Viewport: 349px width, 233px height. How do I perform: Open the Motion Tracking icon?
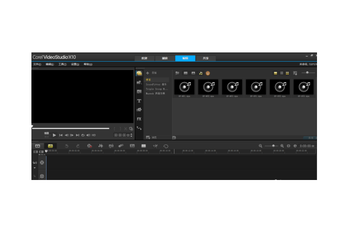[x=155, y=146]
